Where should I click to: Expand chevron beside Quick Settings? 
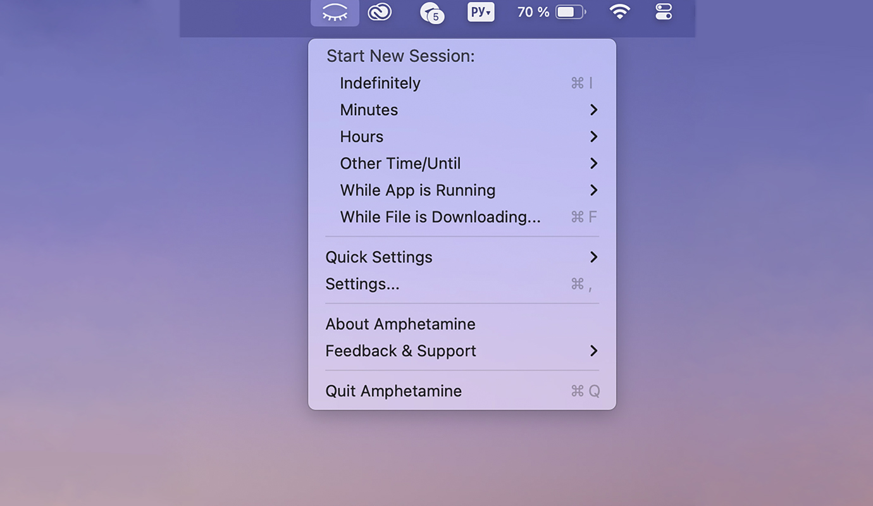click(593, 257)
